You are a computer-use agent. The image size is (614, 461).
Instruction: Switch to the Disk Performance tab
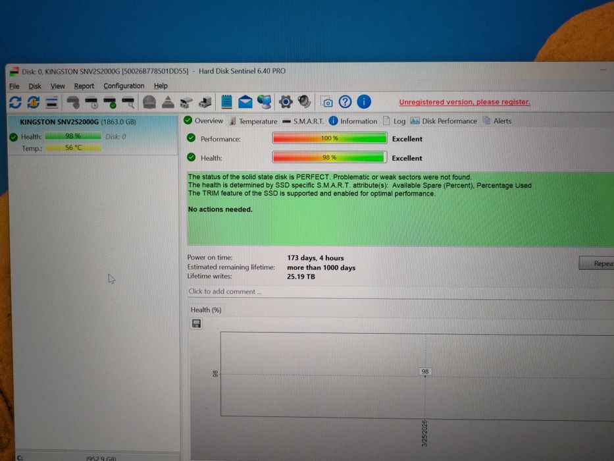(x=444, y=121)
